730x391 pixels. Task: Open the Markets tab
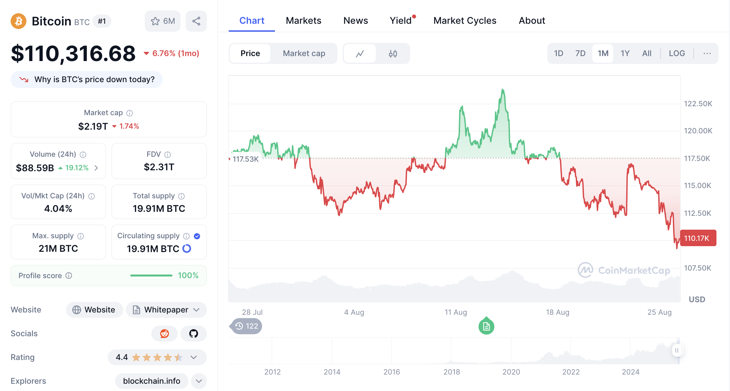click(x=303, y=21)
